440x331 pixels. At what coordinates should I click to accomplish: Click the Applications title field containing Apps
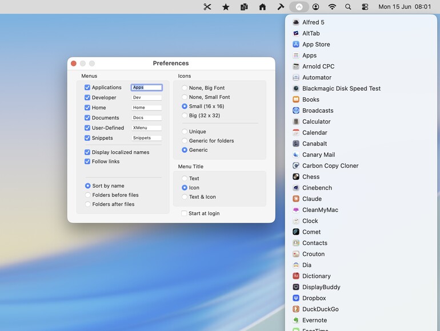click(x=146, y=88)
